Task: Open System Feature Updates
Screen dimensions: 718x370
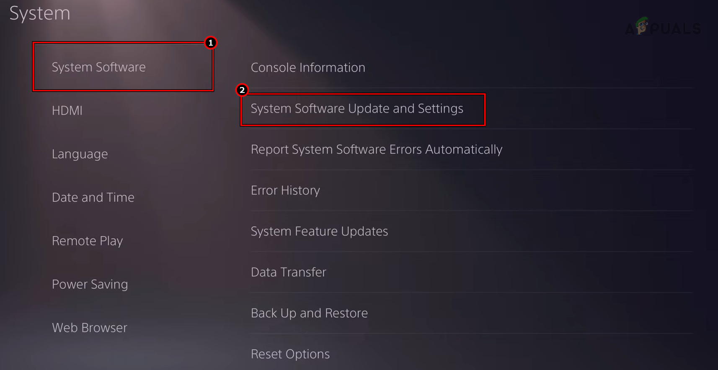Action: tap(319, 231)
